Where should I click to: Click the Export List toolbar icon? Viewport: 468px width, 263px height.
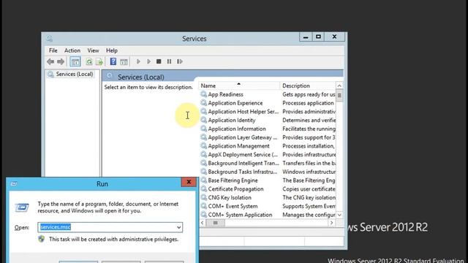pos(99,61)
